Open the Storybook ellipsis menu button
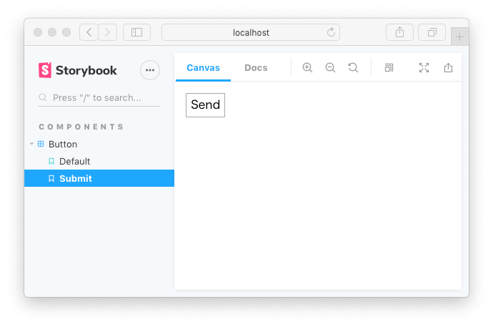The height and width of the screenshot is (327, 493). pos(150,70)
